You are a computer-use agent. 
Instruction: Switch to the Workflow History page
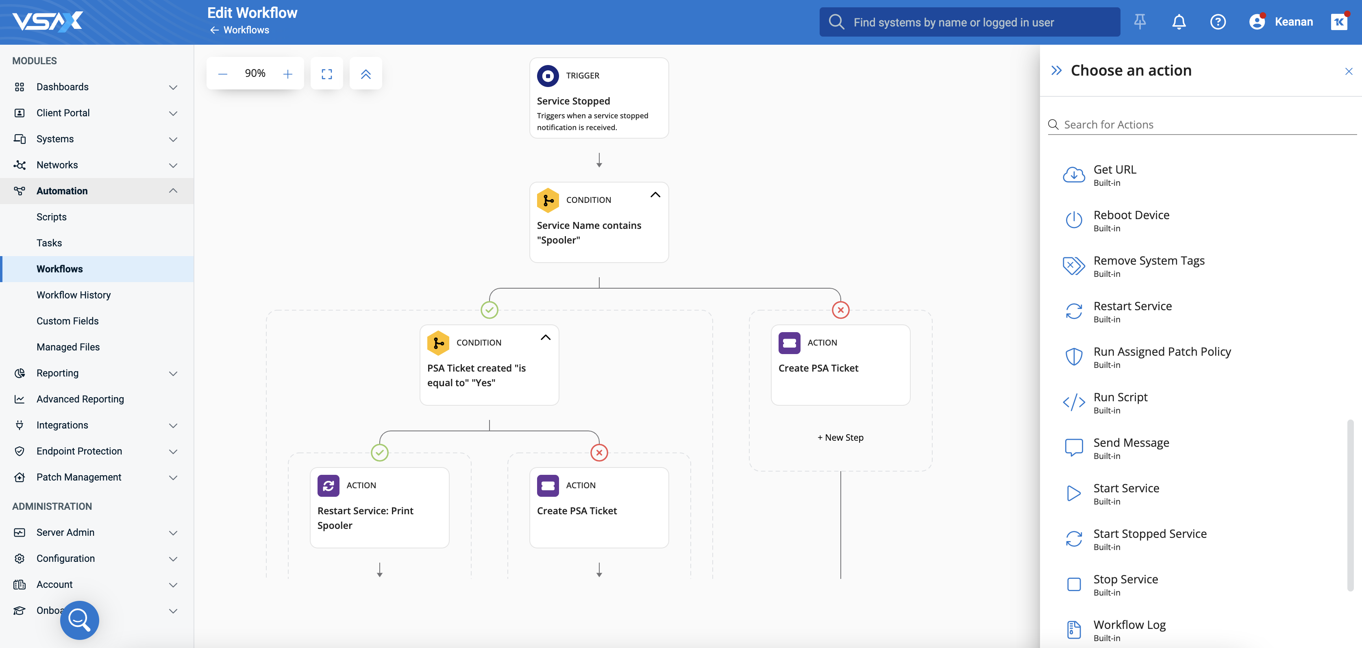(74, 294)
